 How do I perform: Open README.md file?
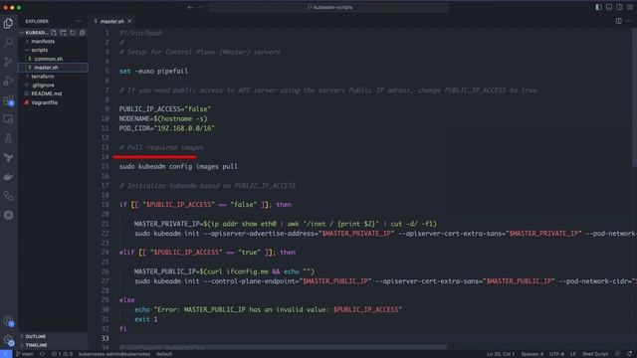tap(53, 93)
